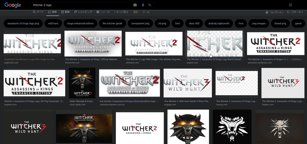Open wolf medallion with glowing eyes image
The image size is (307, 144).
[188, 127]
